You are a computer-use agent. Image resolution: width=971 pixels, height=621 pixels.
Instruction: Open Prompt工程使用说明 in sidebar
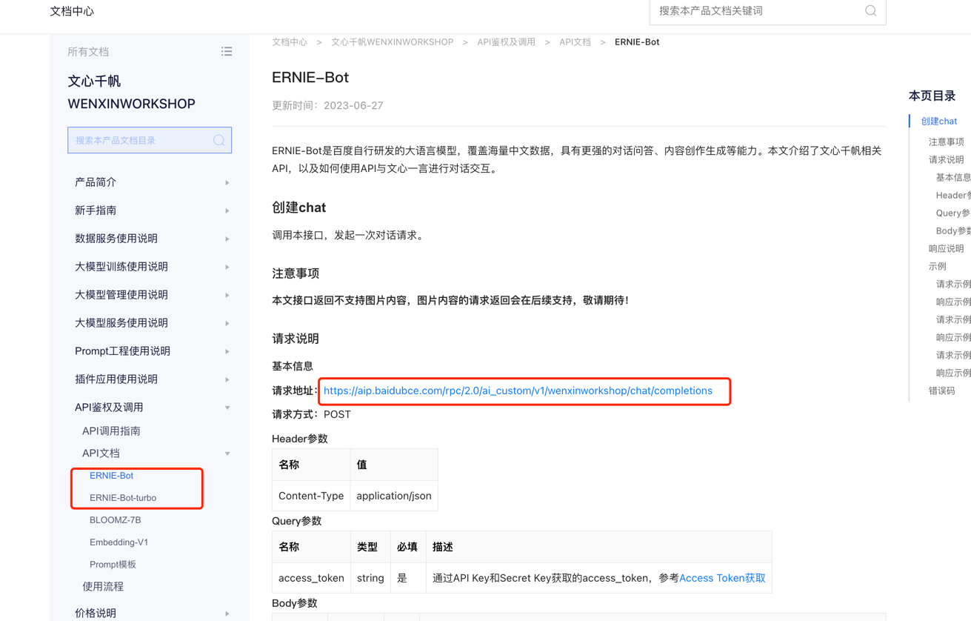click(x=122, y=351)
